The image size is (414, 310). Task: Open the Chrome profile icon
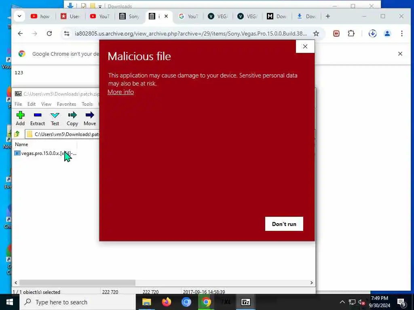coord(387,34)
